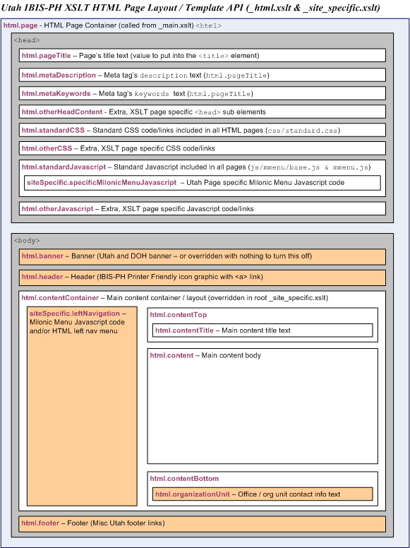
Task: Click the html.standardJavascript label
Action: click(64, 167)
